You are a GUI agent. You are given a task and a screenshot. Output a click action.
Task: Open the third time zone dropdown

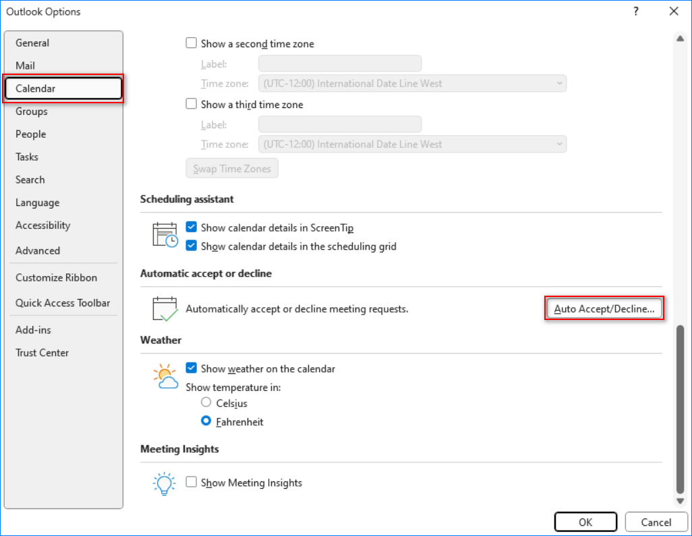coord(413,144)
